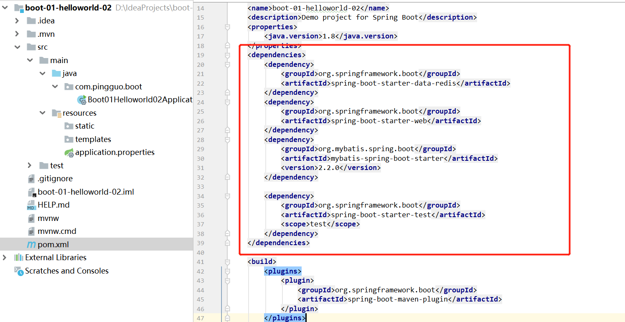Click the spring-boot-maven-plugin text
The image size is (625, 322).
(x=397, y=299)
